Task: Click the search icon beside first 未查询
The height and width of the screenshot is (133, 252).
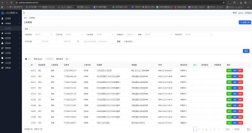Action: tap(186, 71)
